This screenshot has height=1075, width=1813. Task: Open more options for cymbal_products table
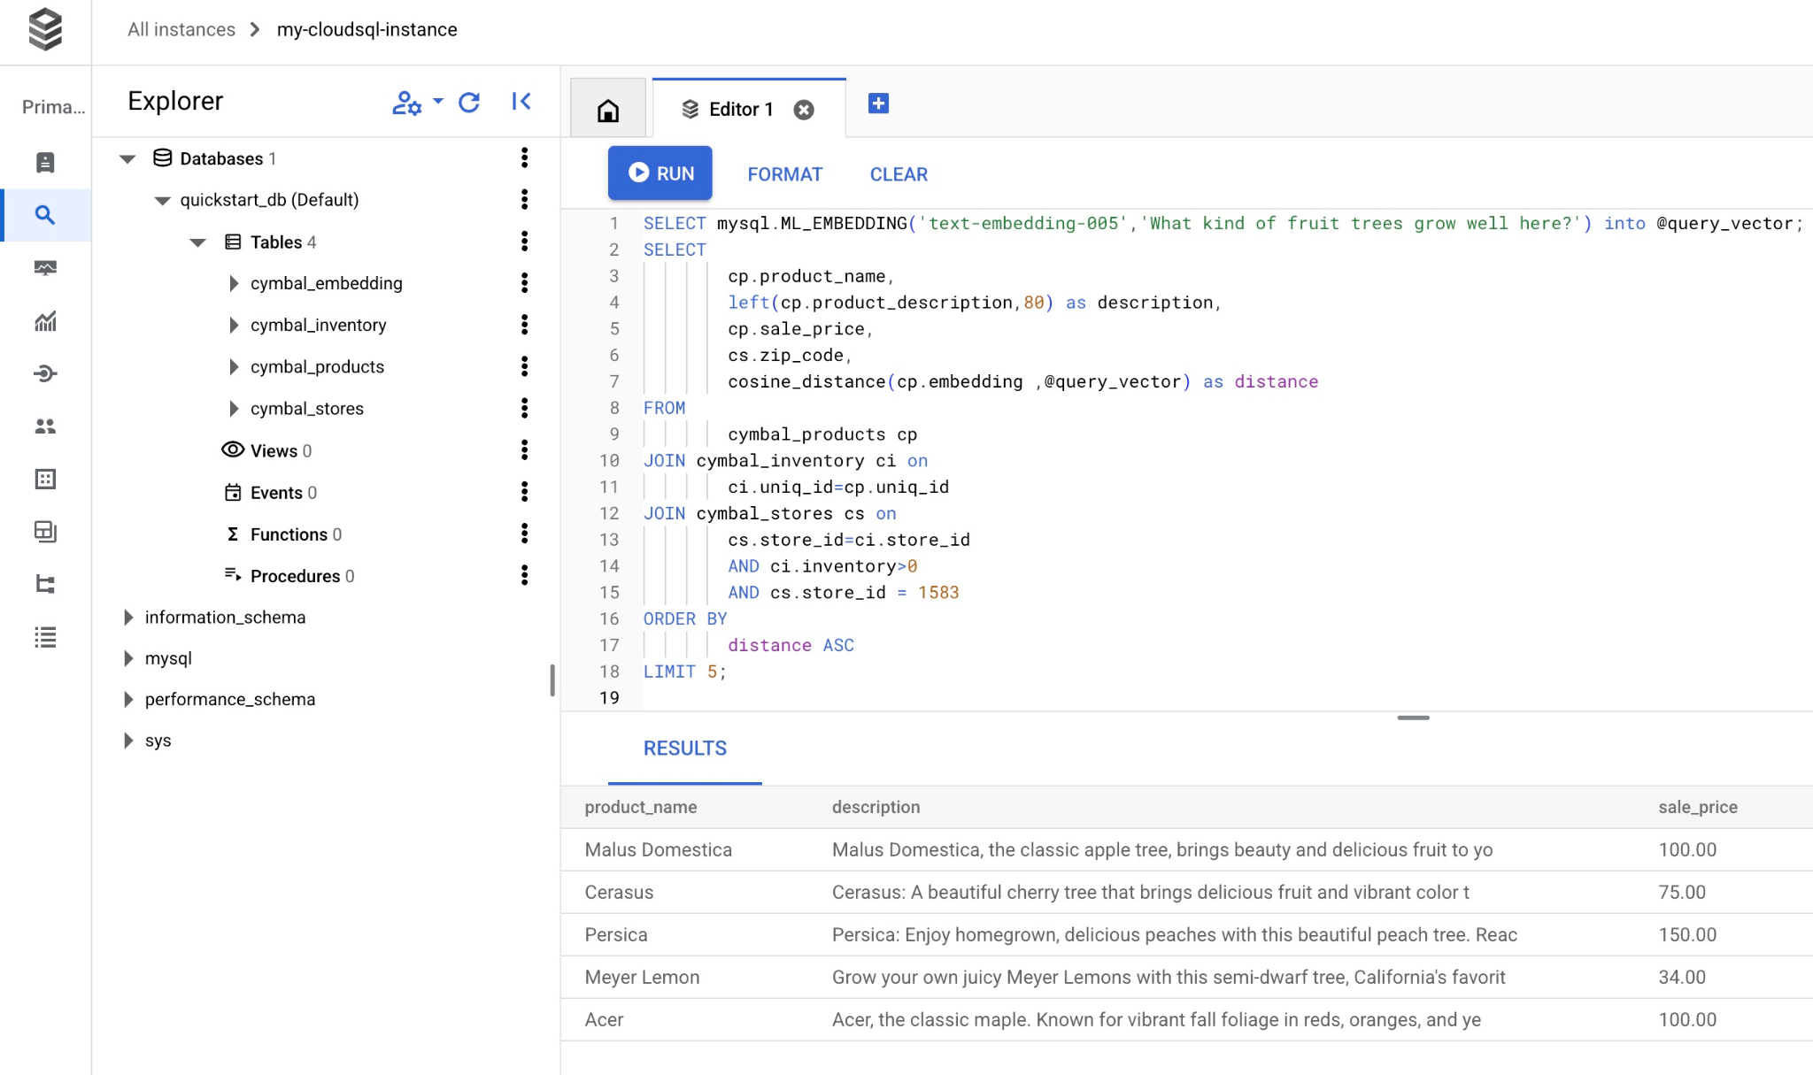tap(525, 366)
